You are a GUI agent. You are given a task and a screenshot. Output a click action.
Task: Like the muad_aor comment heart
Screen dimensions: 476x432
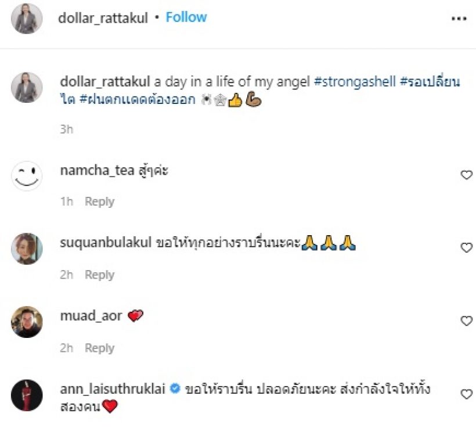coord(466,321)
